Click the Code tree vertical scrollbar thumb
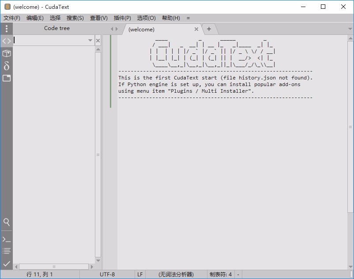The height and width of the screenshot is (279, 354). tap(98, 155)
